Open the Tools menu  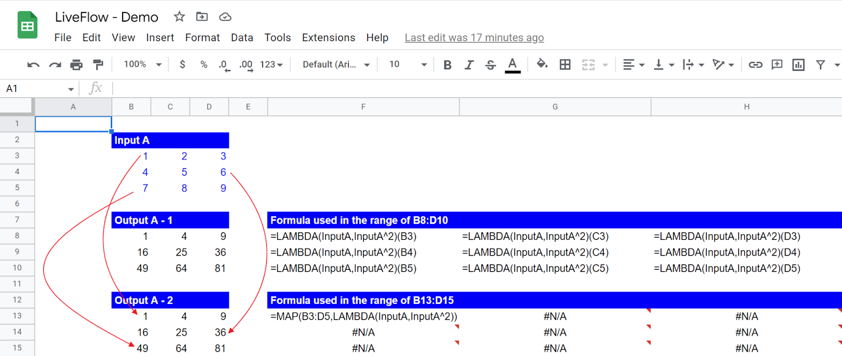277,37
